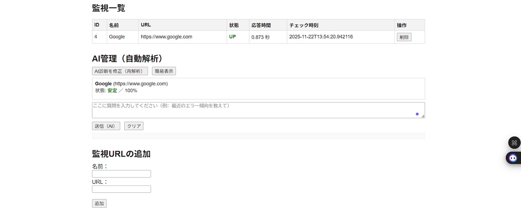
Task: Click the 監視URLの追加 heading
Action: point(121,154)
